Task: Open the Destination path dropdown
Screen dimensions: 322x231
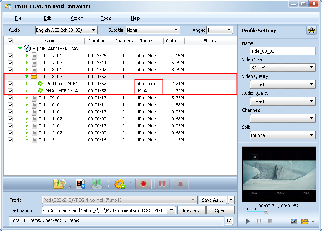Action: [x=172, y=210]
